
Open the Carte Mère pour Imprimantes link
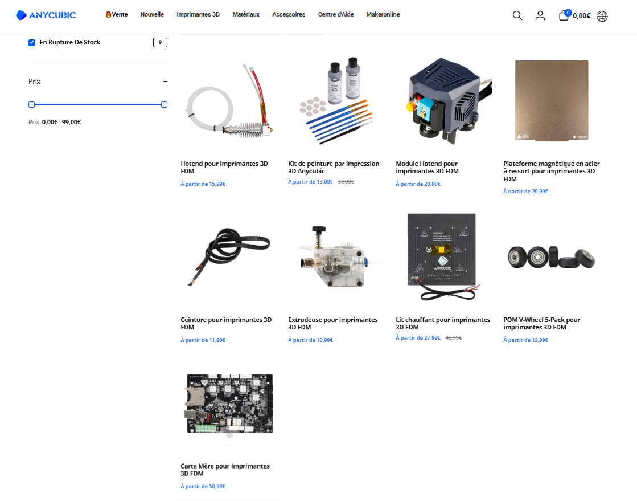coord(225,470)
